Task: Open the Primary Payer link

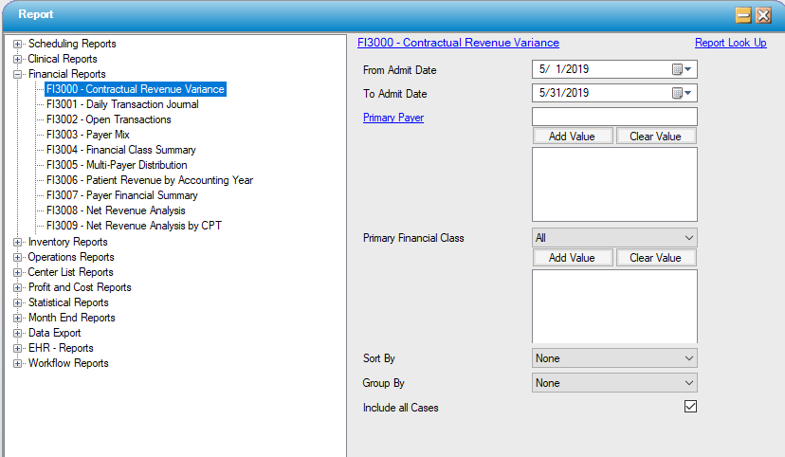Action: [x=393, y=118]
